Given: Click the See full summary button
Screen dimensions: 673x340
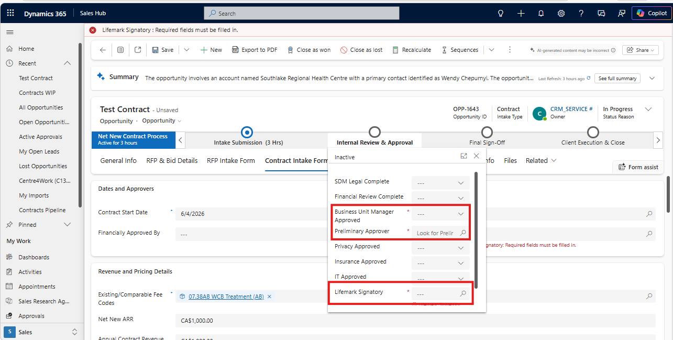Looking at the screenshot, I should click(618, 78).
